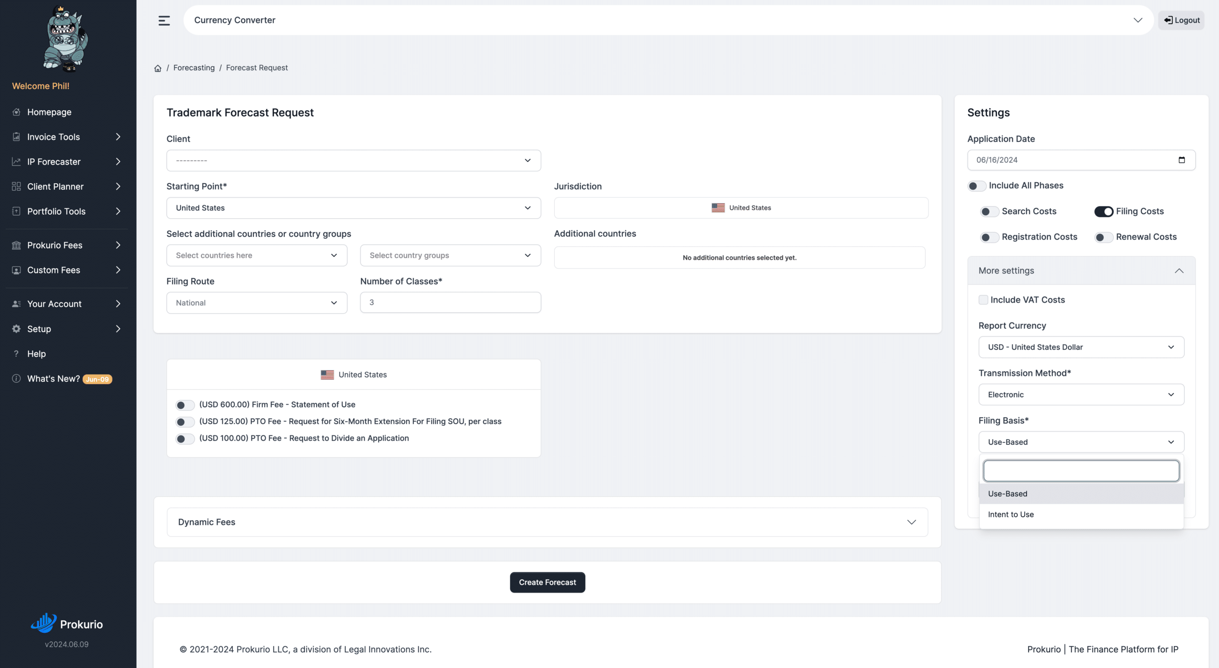Toggle Firm Fee - Statement of Use

[185, 405]
